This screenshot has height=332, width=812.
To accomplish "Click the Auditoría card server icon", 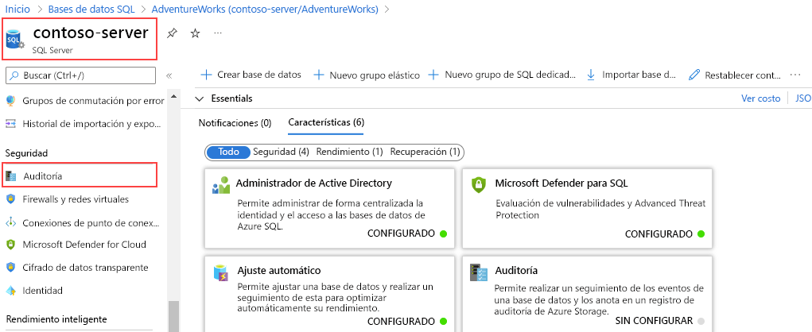I will point(479,272).
